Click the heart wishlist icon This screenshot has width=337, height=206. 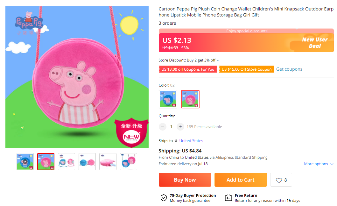pyautogui.click(x=279, y=180)
